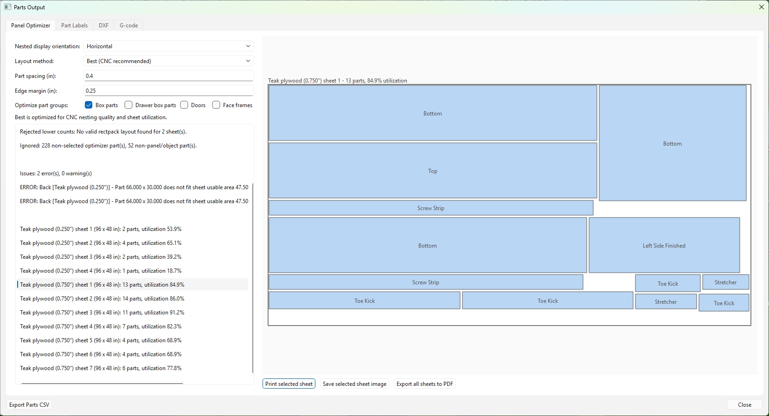Click the 66.000 x 30.000 Back error line
This screenshot has width=769, height=416.
coord(133,187)
